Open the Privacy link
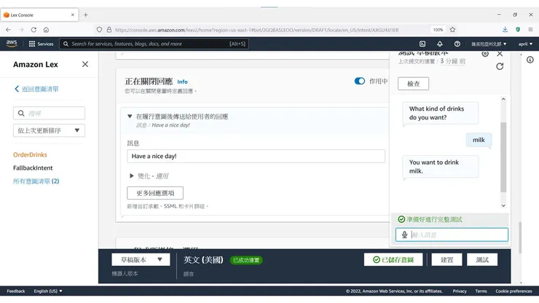This screenshot has width=539, height=303. click(460, 291)
